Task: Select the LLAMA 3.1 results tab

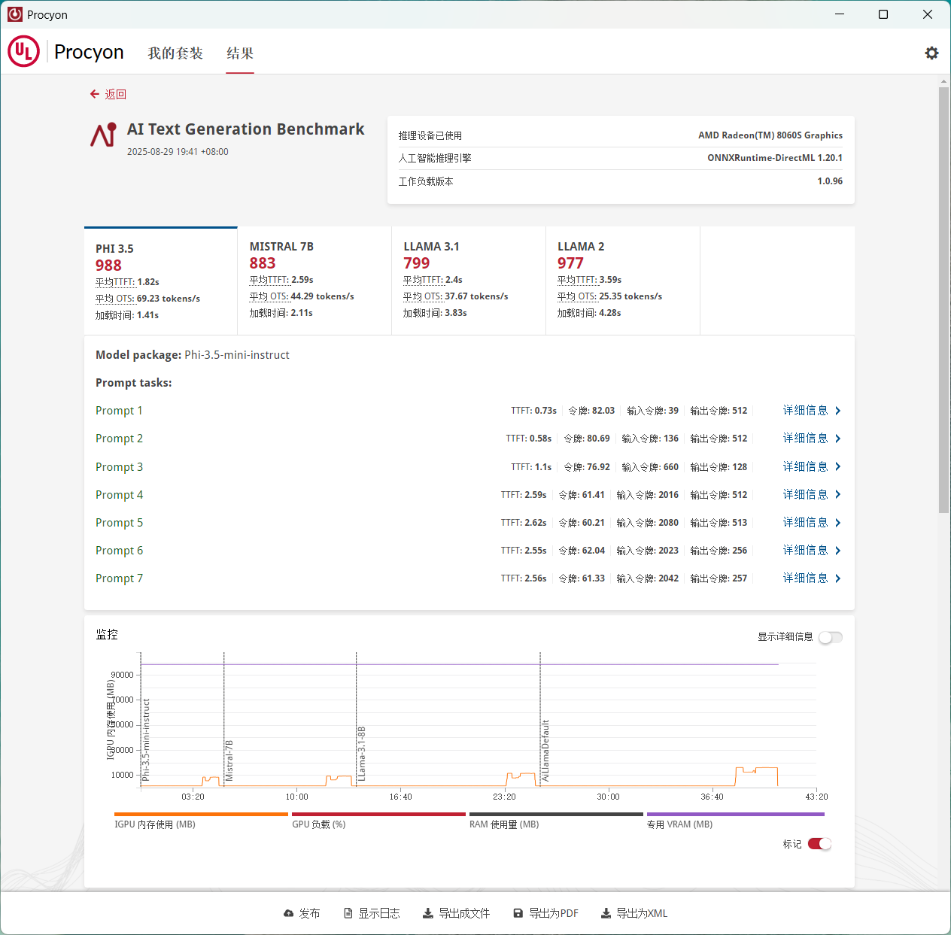Action: (x=468, y=280)
